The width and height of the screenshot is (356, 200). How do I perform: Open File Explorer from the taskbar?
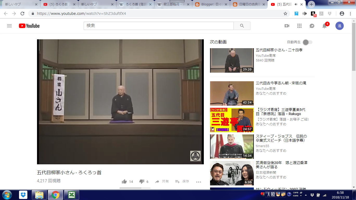pyautogui.click(x=39, y=195)
